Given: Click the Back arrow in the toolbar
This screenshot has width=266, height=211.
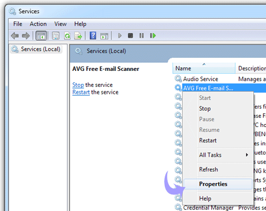Looking at the screenshot, I should pos(15,35).
